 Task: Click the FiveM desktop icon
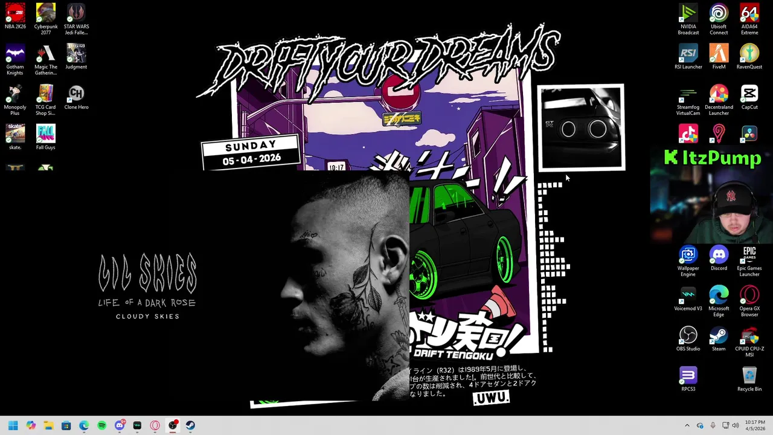point(719,56)
